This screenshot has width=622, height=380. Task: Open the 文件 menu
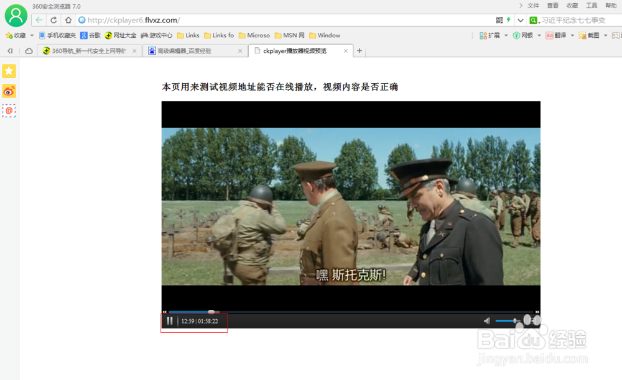point(533,6)
